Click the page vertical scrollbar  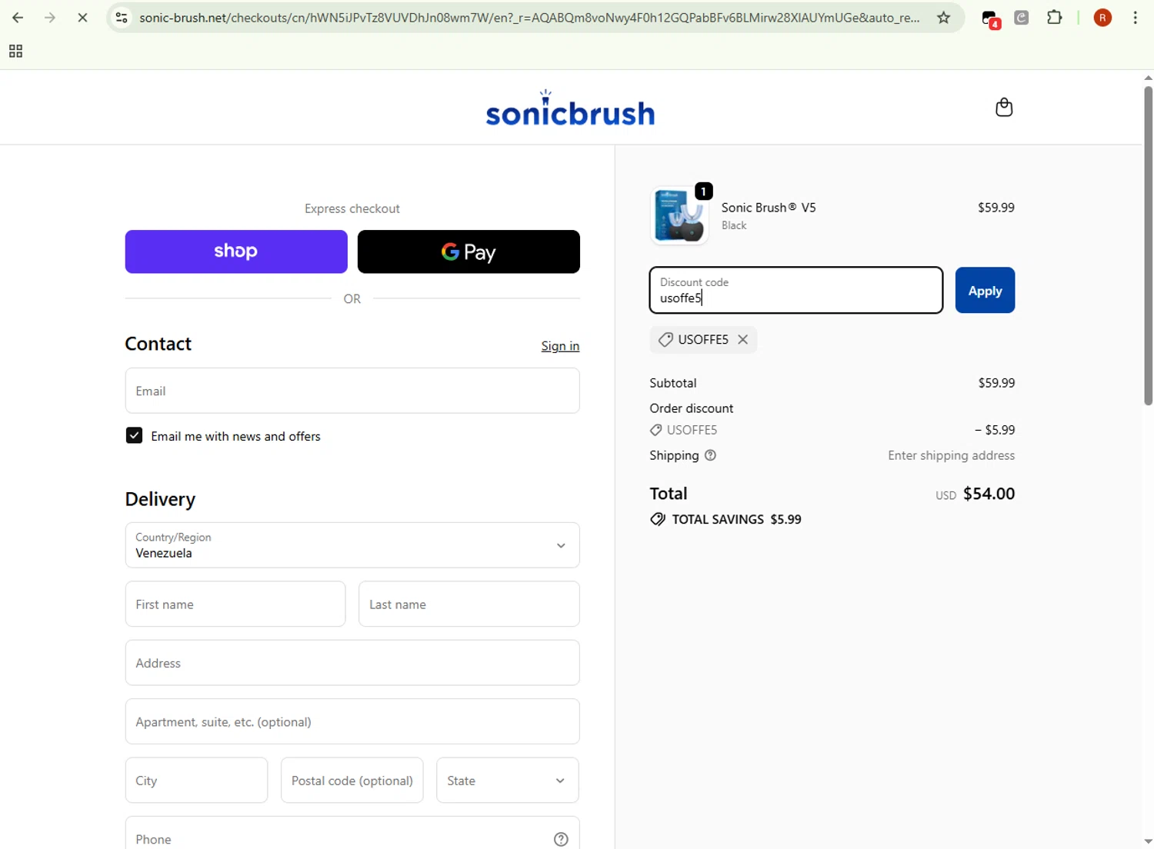(1148, 246)
